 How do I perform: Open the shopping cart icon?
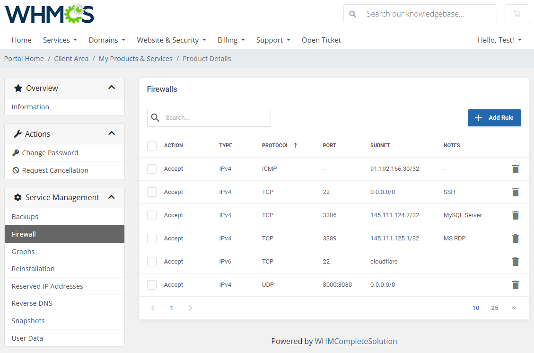click(x=516, y=14)
